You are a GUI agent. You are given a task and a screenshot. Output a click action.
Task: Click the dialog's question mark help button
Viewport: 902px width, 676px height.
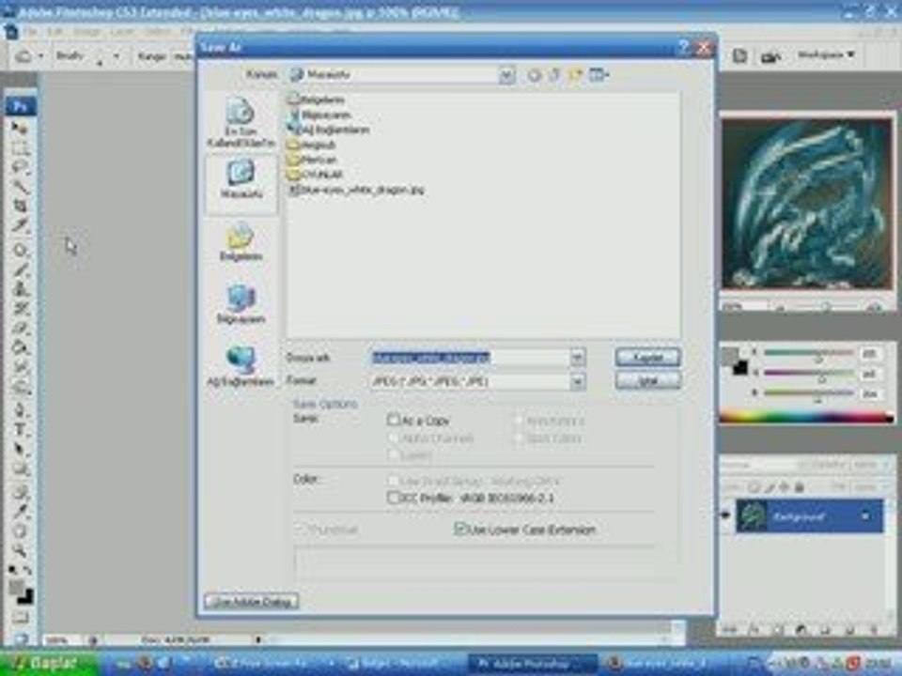(683, 48)
